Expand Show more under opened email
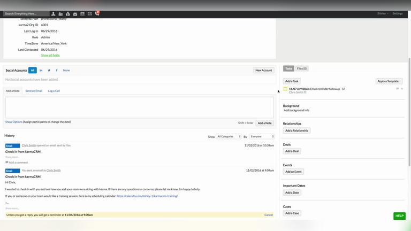The height and width of the screenshot is (231, 411). click(12, 157)
